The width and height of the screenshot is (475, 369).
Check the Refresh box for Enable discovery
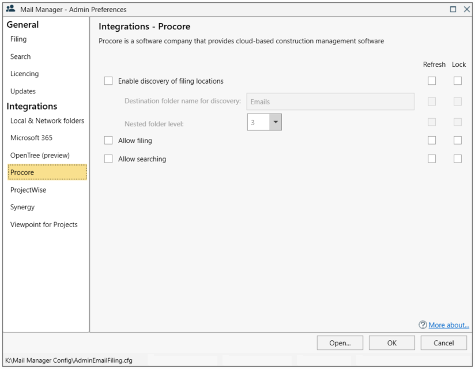pyautogui.click(x=432, y=81)
